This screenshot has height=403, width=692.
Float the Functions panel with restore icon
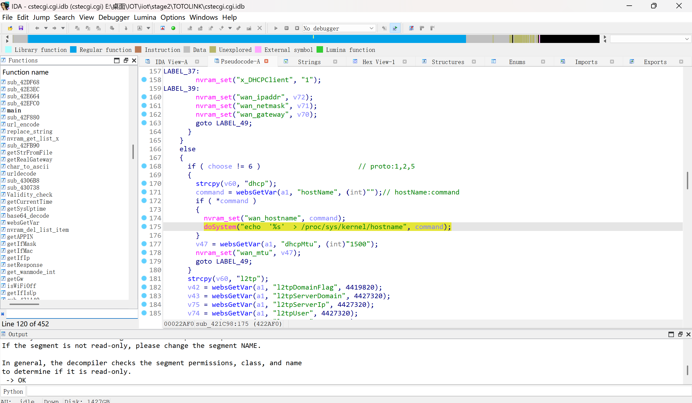click(x=126, y=60)
